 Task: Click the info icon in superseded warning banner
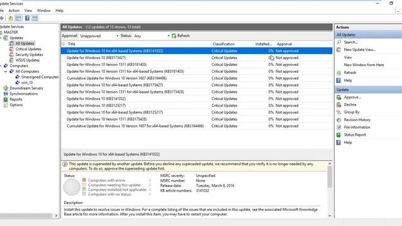click(x=65, y=164)
